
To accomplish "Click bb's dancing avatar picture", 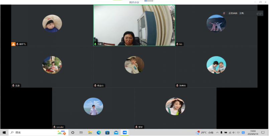I will point(216,24).
